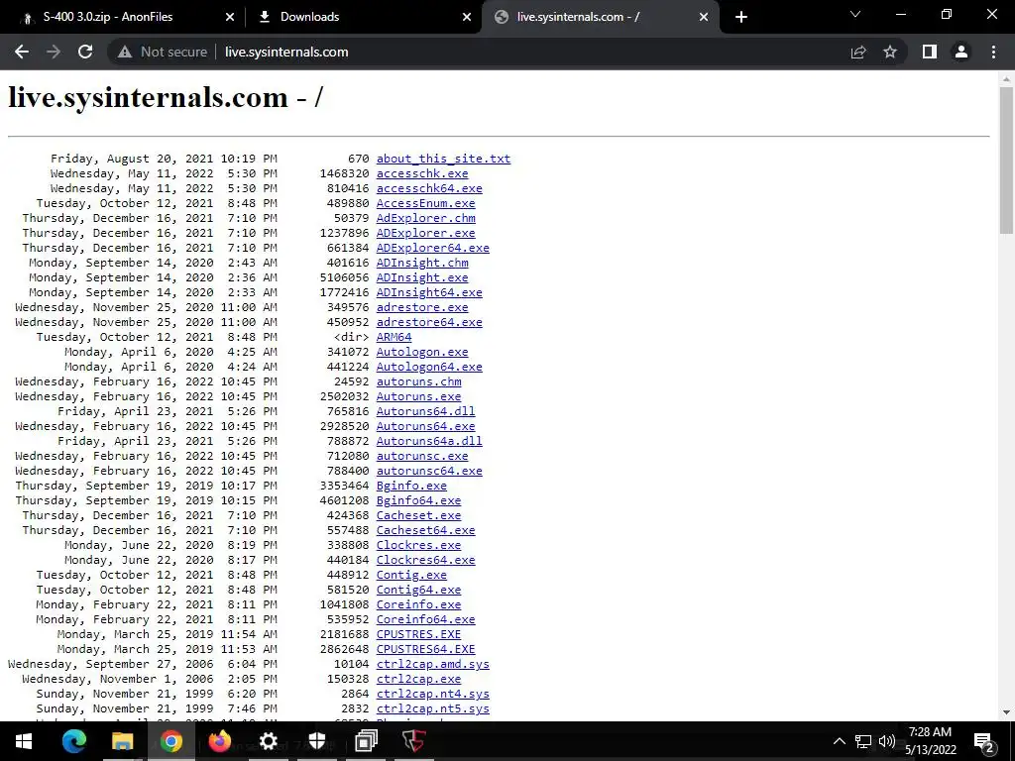Screen dimensions: 1015x761
Task: Click the adrestore.exe link
Action: point(422,307)
